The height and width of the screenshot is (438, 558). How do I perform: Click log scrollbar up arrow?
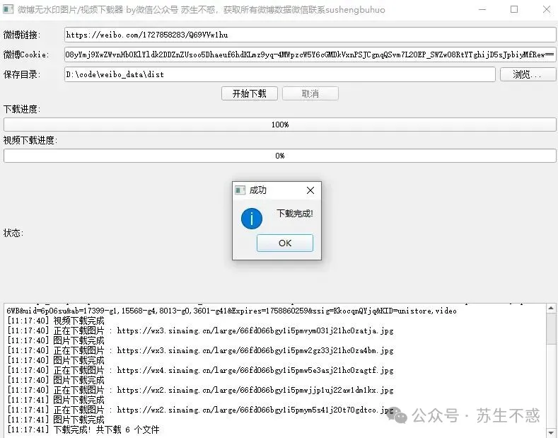(x=551, y=308)
